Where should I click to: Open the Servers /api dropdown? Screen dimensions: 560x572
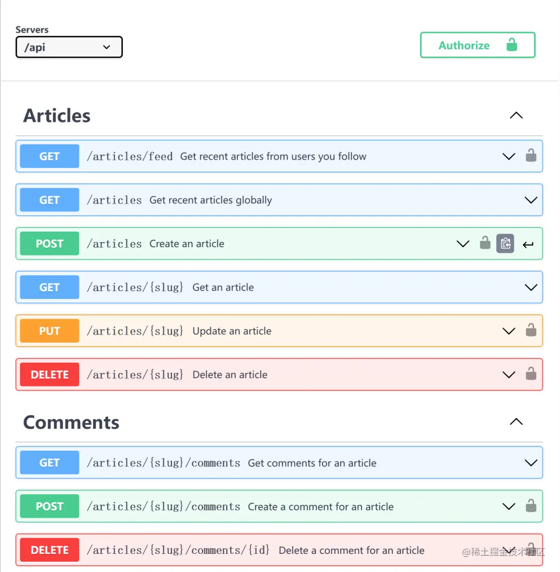(69, 47)
